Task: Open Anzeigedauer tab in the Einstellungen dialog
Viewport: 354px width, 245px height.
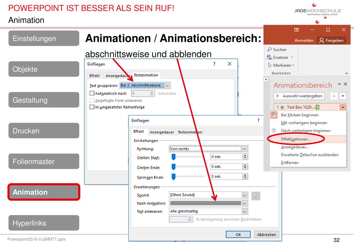Action: (162, 132)
